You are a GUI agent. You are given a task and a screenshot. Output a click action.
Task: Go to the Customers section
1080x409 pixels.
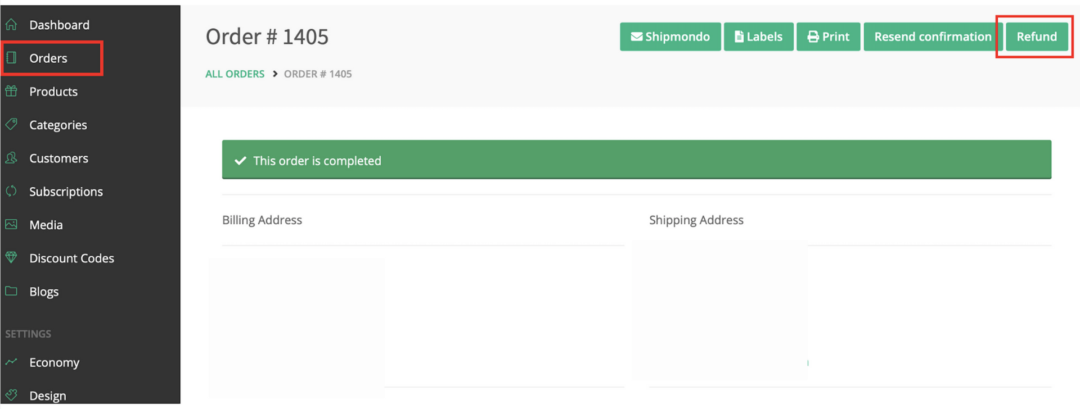tap(58, 158)
